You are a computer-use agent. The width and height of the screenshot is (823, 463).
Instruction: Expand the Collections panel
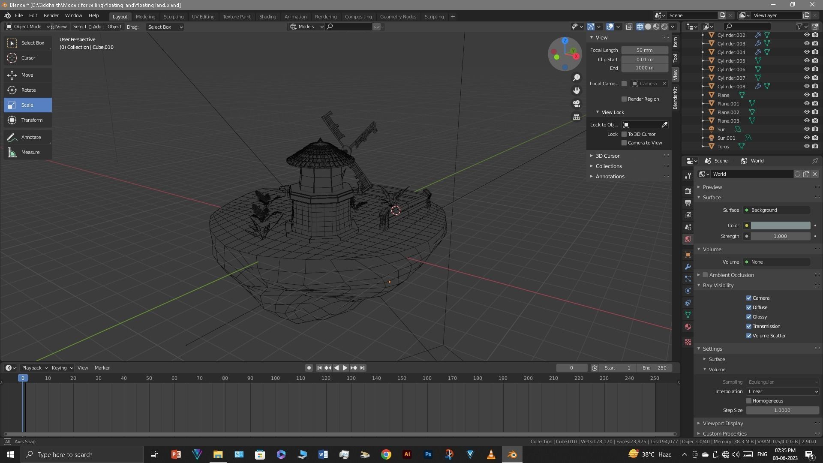click(608, 166)
